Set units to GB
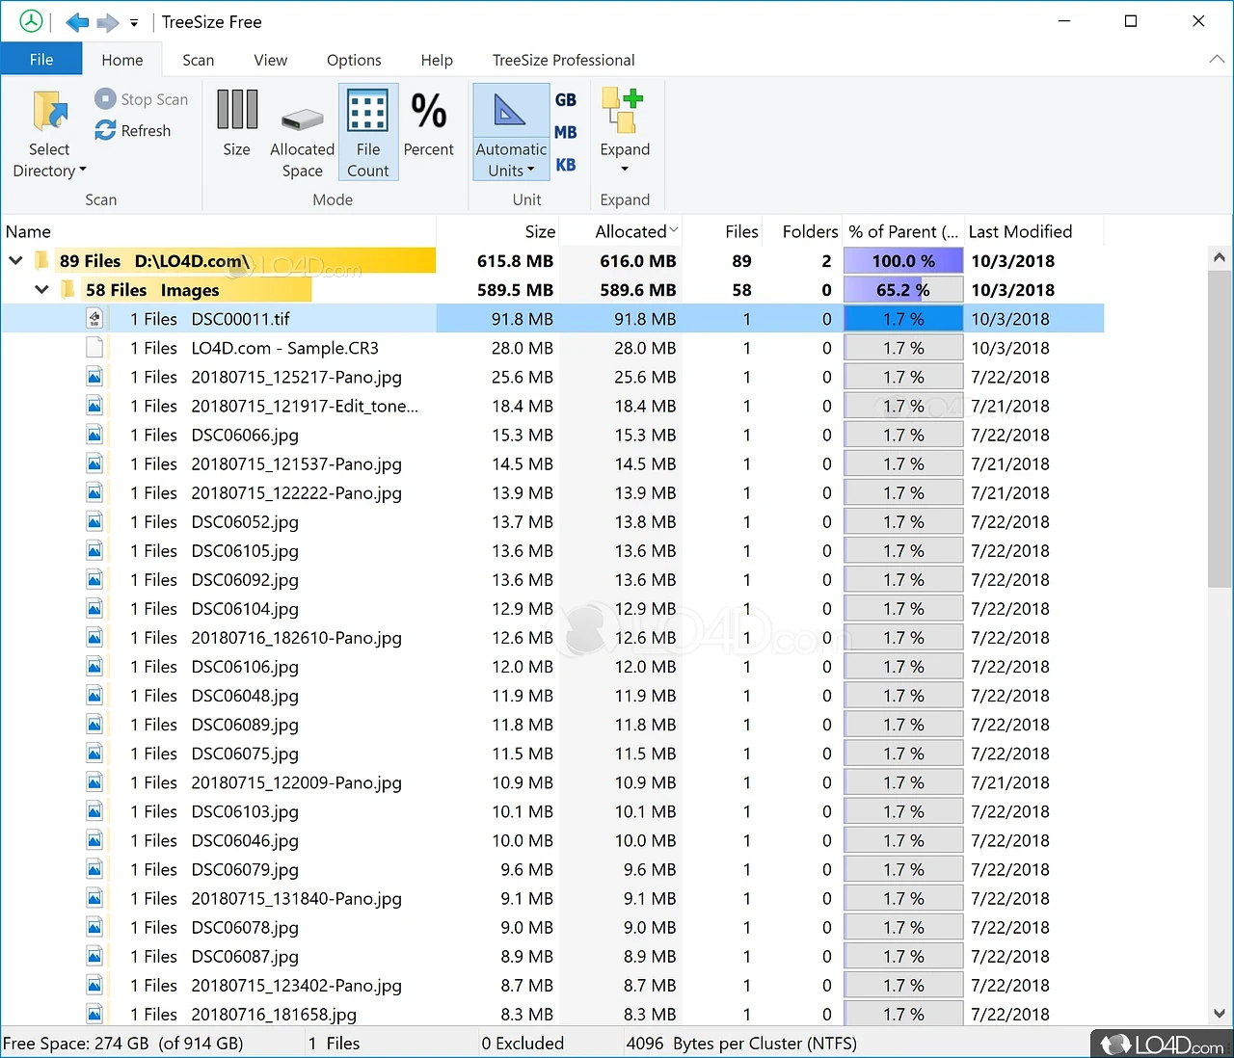Viewport: 1234px width, 1058px height. point(566,100)
